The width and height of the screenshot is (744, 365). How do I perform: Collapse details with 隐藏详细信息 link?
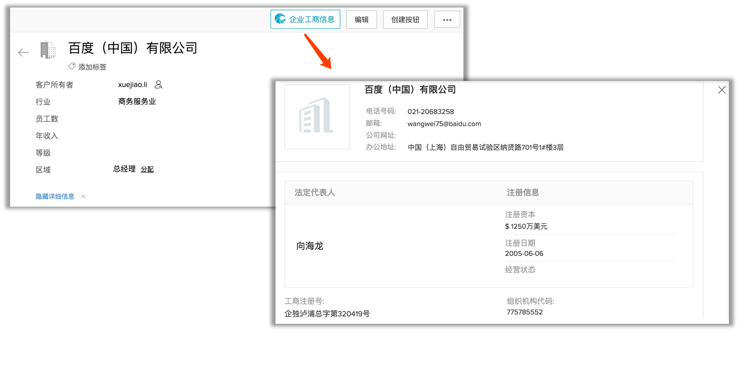55,197
